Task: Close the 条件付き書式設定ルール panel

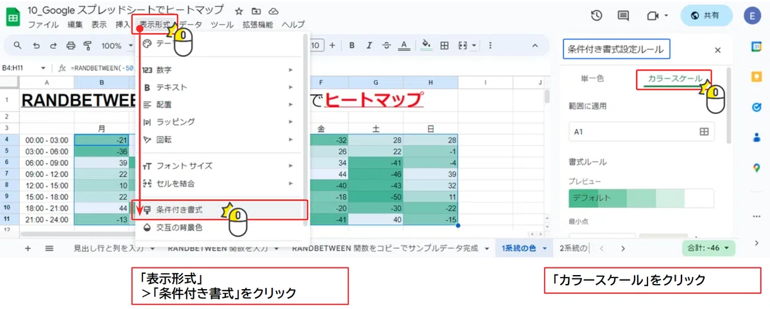Action: point(717,50)
